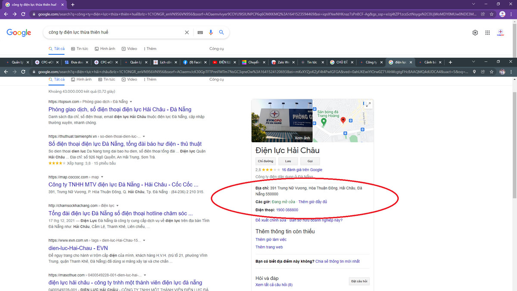Click the Chỉ đường directions button
The image size is (517, 291).
coord(265,161)
